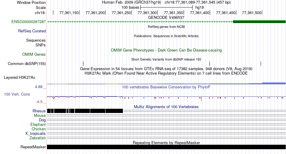
Task: Click the 77,361,300 ruler position
Action: click(x=147, y=13)
